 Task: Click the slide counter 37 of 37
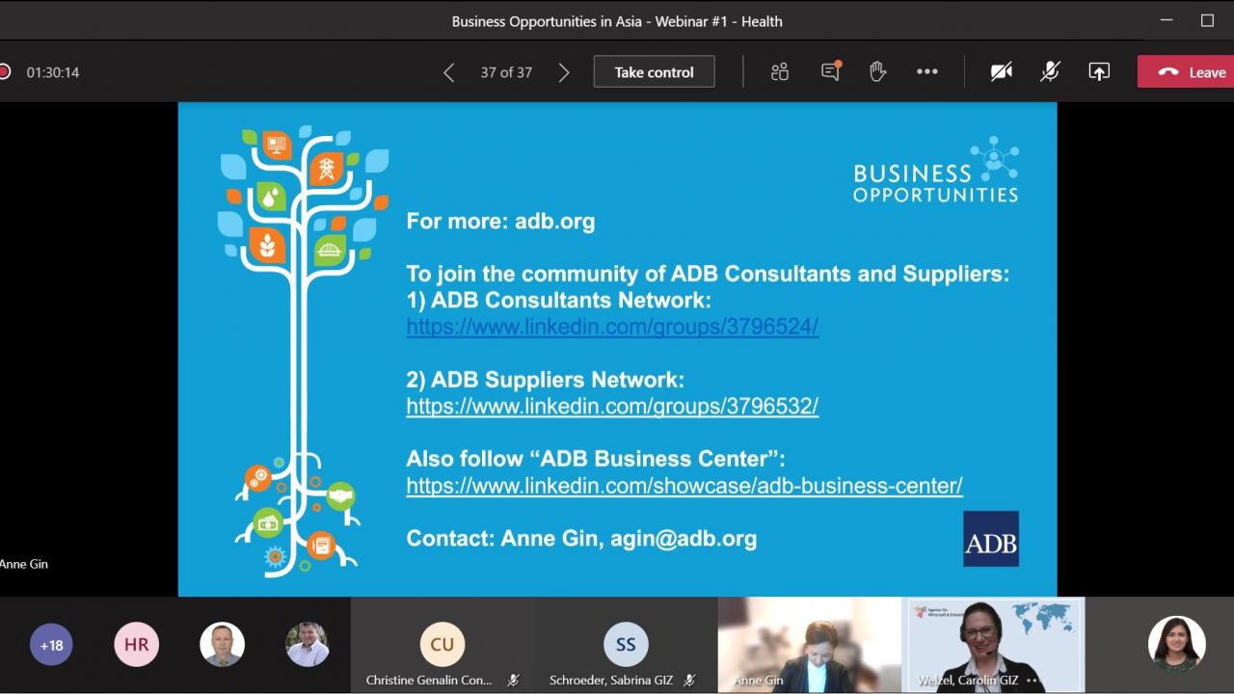point(506,72)
